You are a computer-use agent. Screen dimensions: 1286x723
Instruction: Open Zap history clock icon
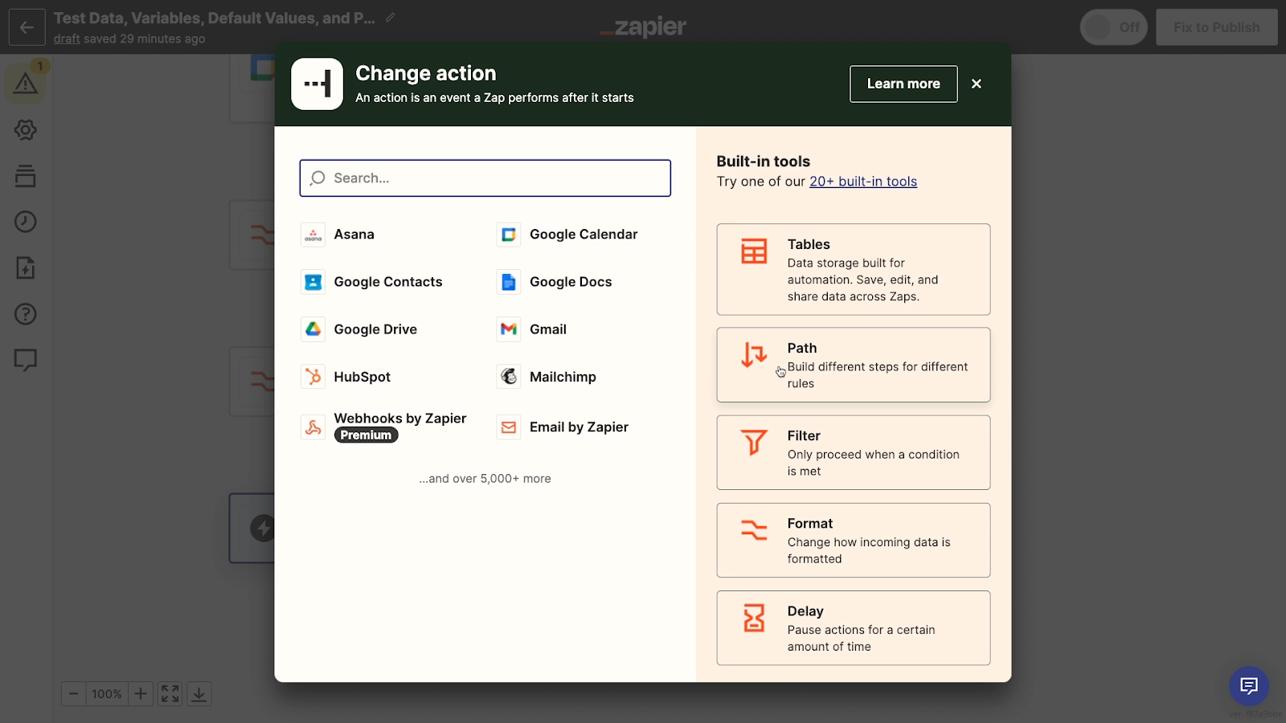[26, 222]
